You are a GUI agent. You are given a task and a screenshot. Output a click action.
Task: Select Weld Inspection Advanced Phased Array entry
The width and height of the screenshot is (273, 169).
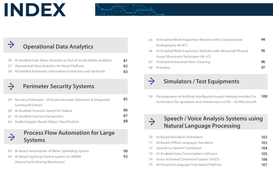[x=202, y=54]
